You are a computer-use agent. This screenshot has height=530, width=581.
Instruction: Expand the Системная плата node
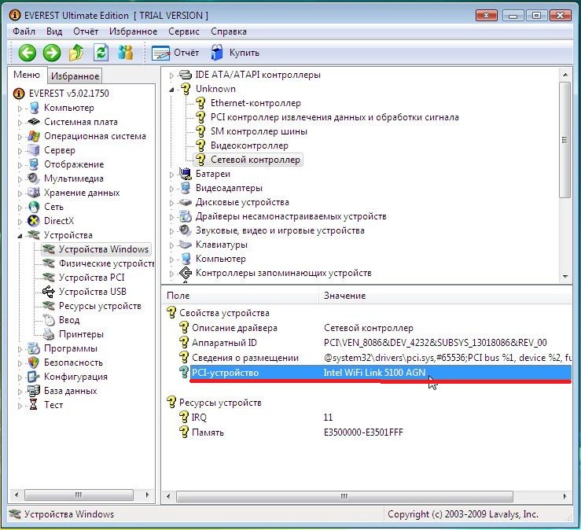click(x=20, y=123)
